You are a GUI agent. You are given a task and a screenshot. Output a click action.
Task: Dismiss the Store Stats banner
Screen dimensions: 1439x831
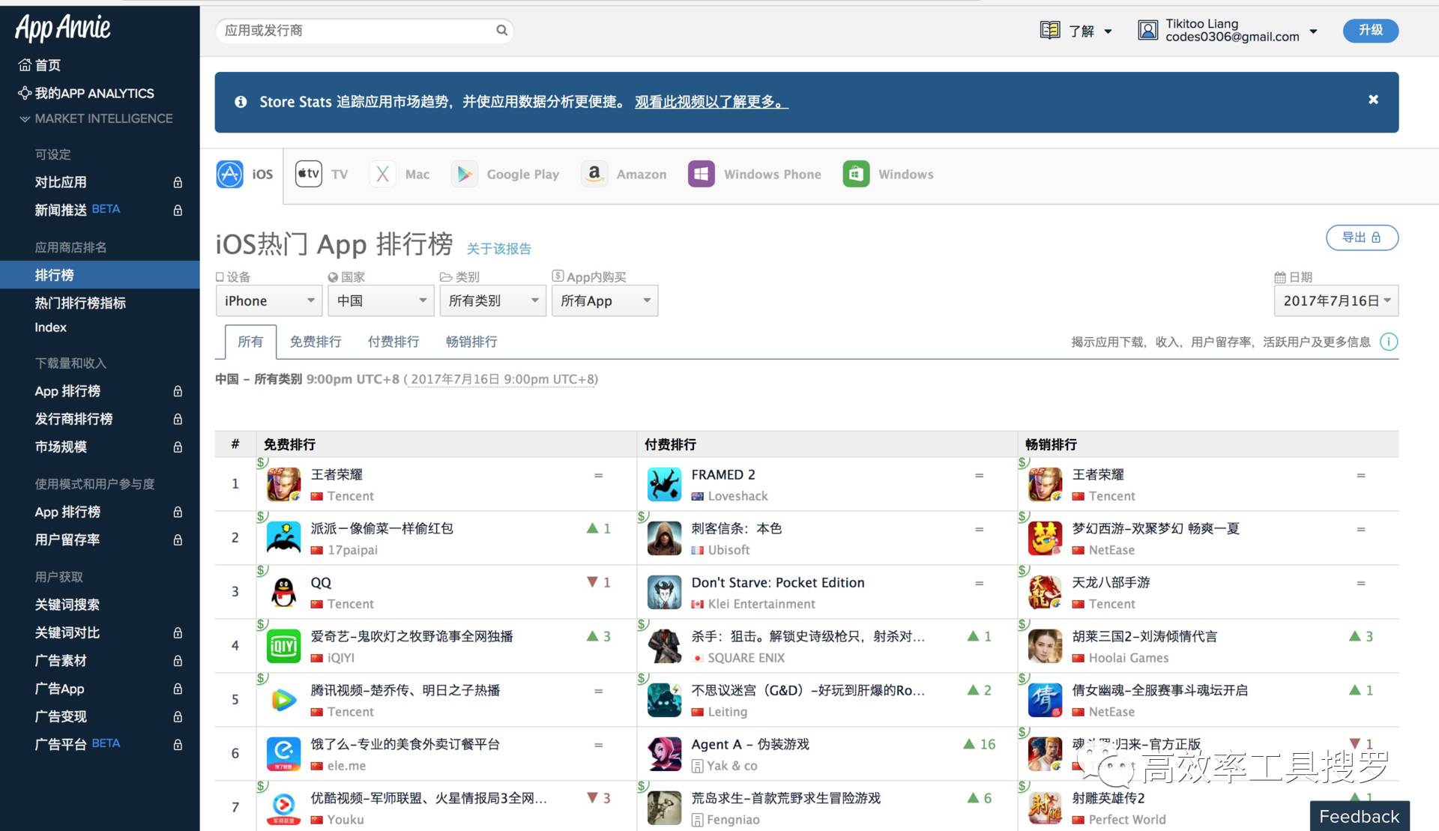pyautogui.click(x=1373, y=100)
